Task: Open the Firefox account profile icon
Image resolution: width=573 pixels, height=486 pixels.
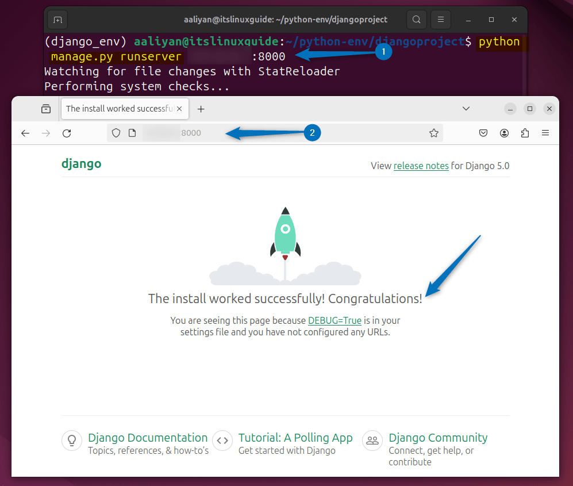Action: [504, 133]
